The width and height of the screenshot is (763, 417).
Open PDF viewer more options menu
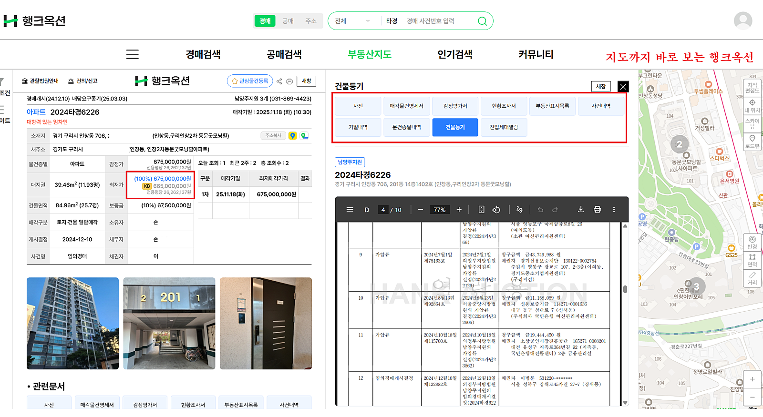[x=614, y=210]
